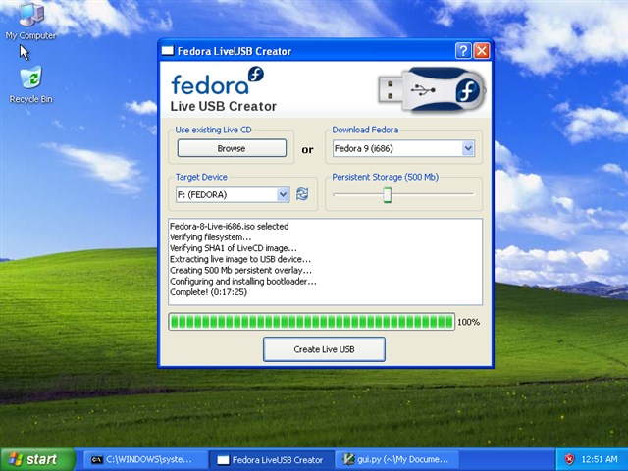
Task: Click the 100% progress percentage text
Action: click(x=469, y=322)
